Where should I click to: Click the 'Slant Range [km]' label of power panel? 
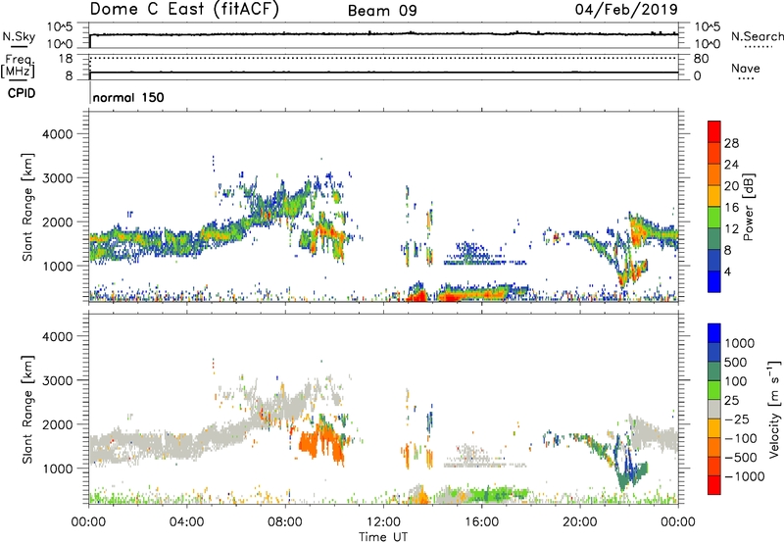tap(27, 207)
